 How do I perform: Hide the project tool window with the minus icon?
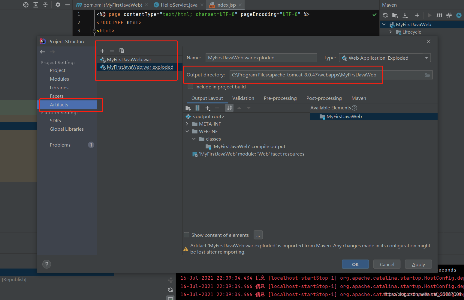68,5
